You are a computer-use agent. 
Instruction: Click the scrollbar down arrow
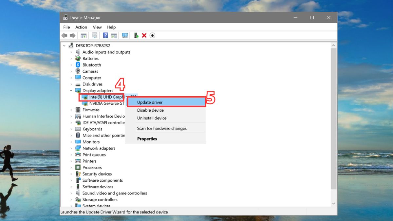(x=334, y=204)
